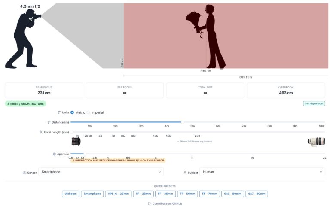
Task: Click the 683.1 cm measurement label
Action: coord(246,77)
